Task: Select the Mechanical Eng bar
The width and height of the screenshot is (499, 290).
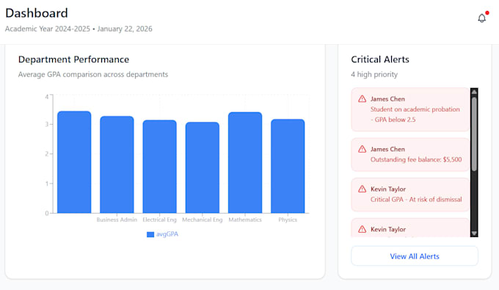Action: [x=203, y=167]
